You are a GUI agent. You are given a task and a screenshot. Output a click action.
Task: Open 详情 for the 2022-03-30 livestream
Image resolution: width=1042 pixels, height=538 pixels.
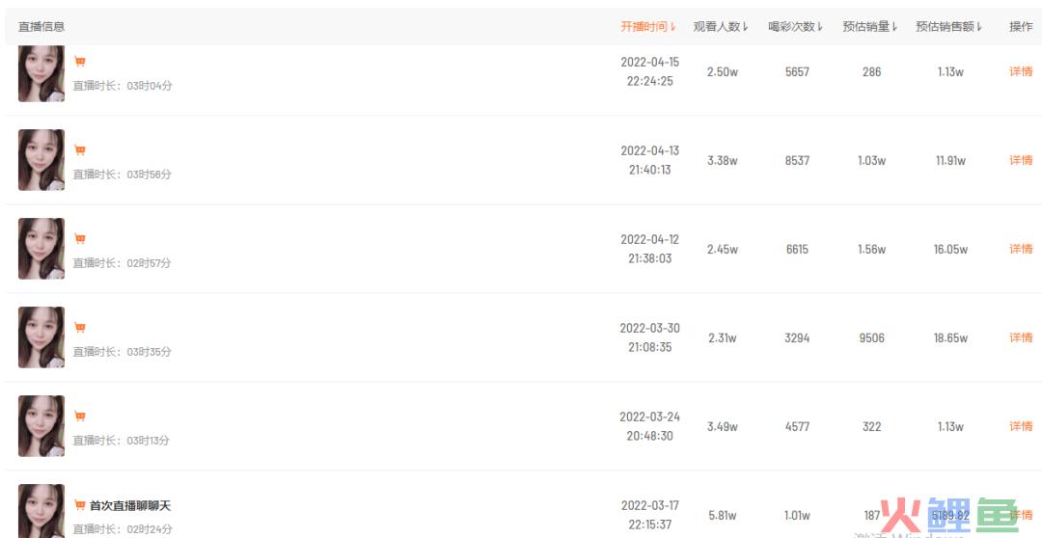tap(1021, 337)
